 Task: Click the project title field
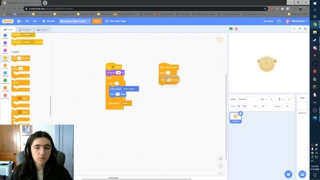point(74,21)
